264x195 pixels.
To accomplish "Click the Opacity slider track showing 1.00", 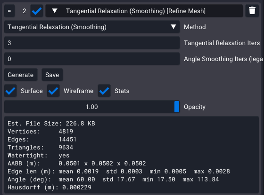I will tap(92, 107).
